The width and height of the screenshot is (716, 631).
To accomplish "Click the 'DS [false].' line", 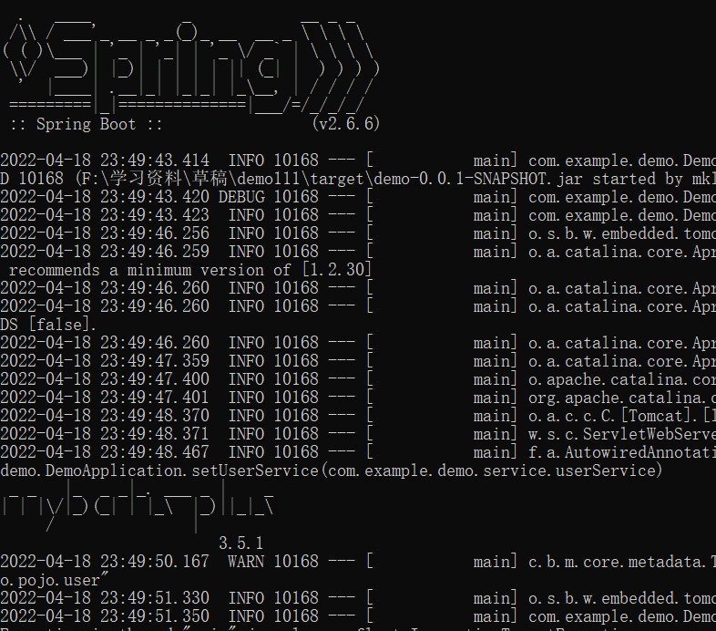I will point(48,325).
